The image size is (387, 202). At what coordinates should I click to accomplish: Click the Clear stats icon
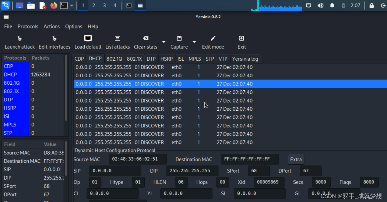click(x=146, y=38)
